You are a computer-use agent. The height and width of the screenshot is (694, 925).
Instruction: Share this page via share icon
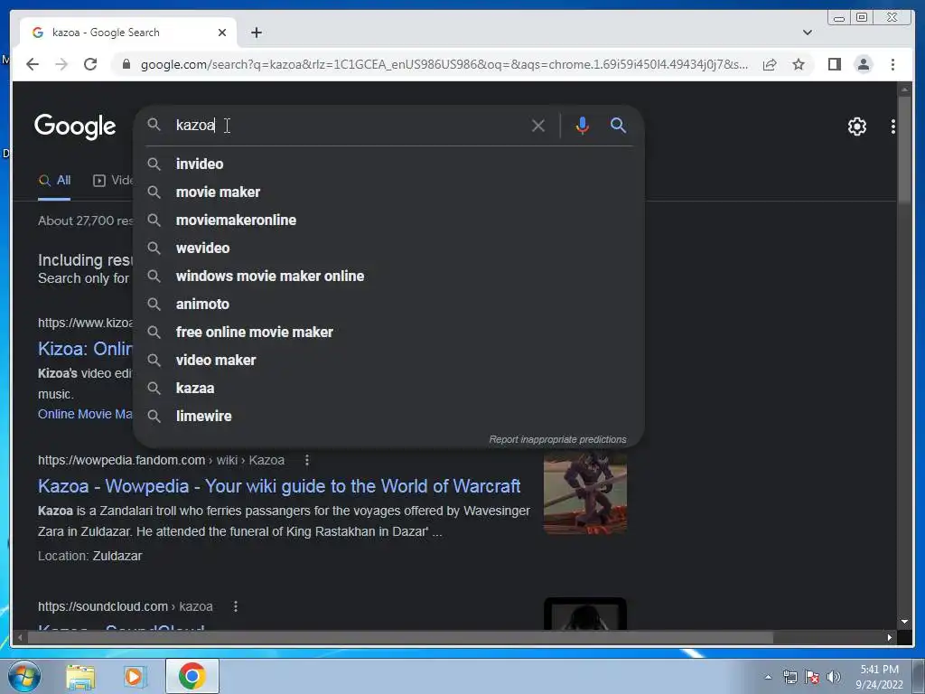770,64
